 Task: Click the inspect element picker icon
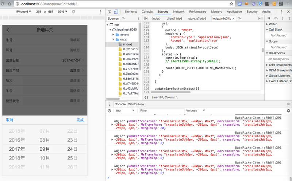[109, 12]
